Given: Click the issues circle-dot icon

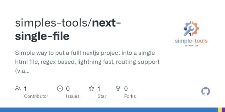Looking at the screenshot, I should (x=60, y=89).
